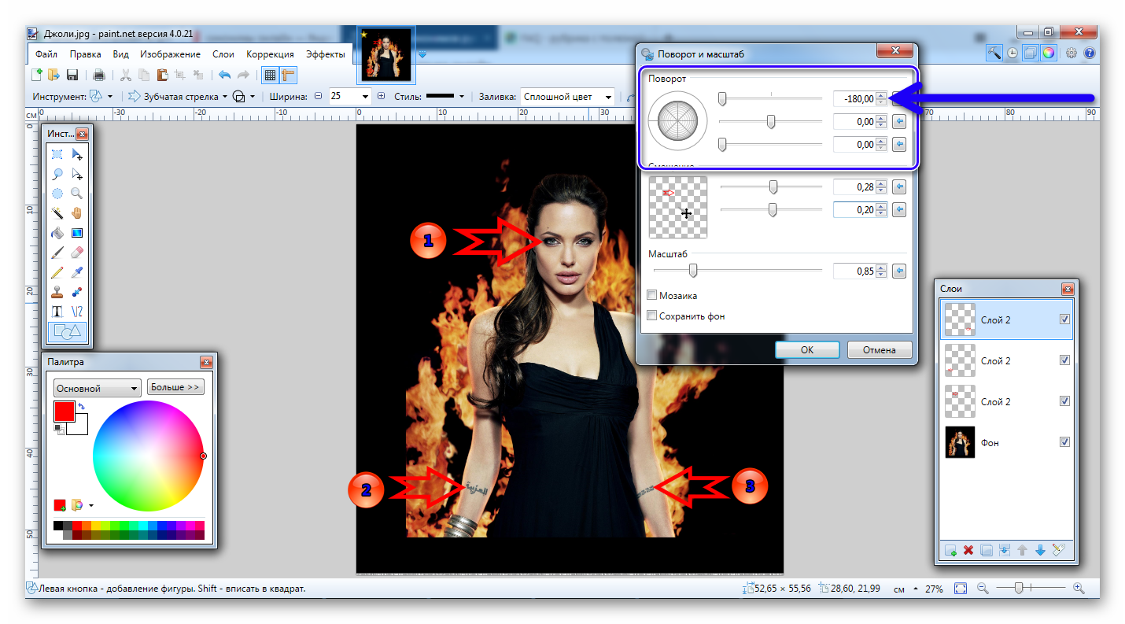The height and width of the screenshot is (624, 1125).
Task: Open the Эффекты menu
Action: pyautogui.click(x=325, y=54)
